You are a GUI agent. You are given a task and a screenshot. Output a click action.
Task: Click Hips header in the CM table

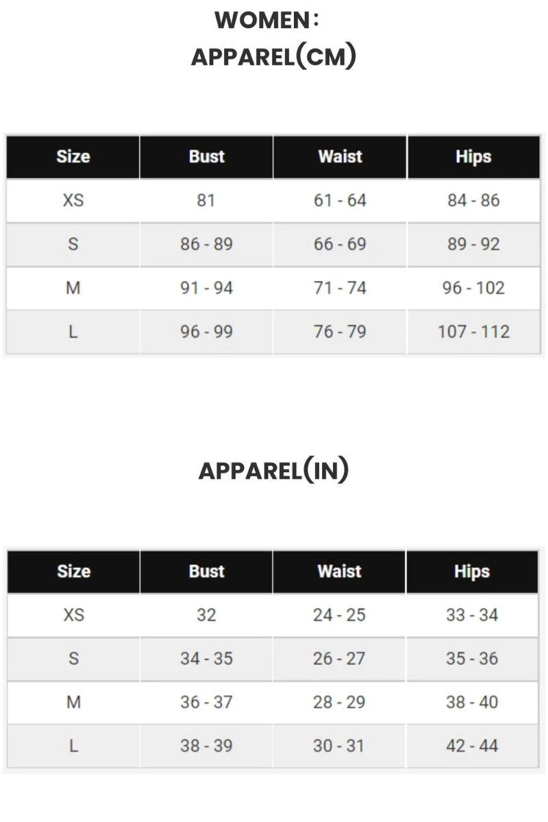point(473,157)
